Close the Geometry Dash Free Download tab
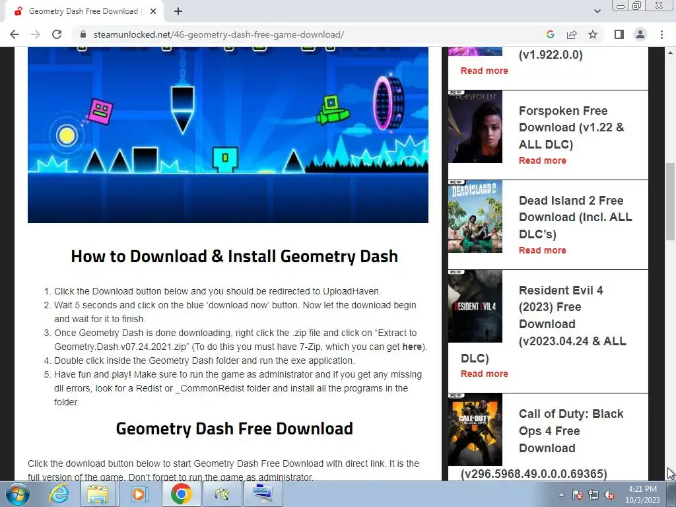 (x=153, y=11)
